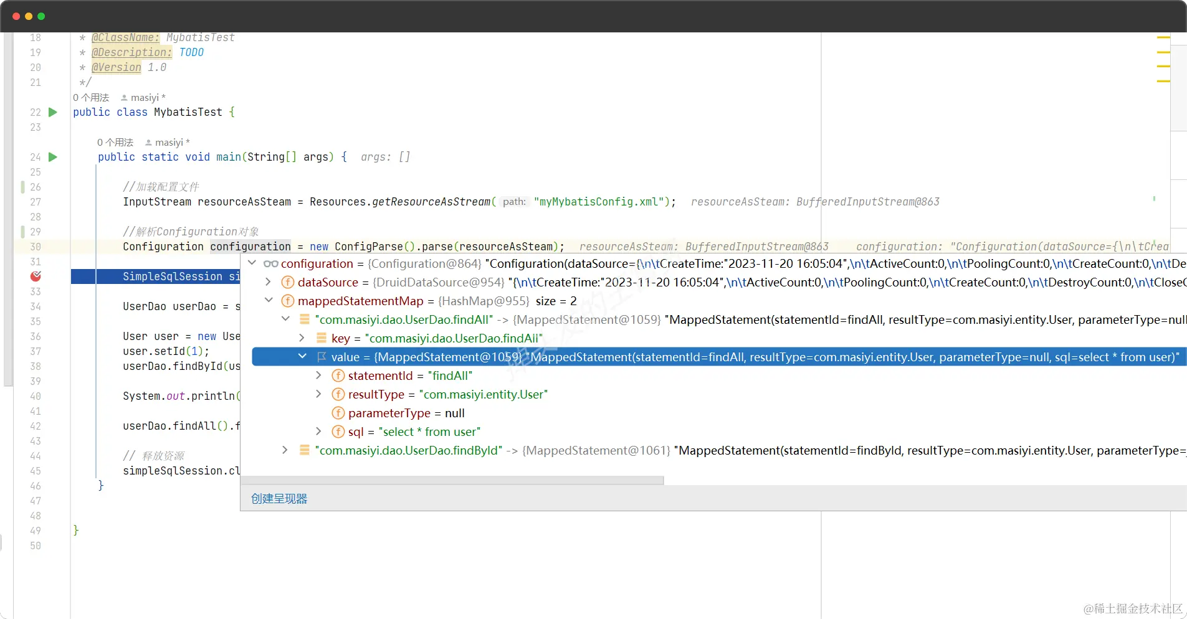Click the "size = 2" text of mappedStatementMap
Image resolution: width=1187 pixels, height=619 pixels.
(556, 301)
